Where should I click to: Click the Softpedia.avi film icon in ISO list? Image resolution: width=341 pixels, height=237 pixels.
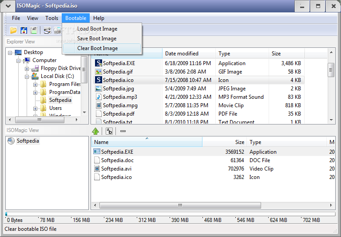(x=97, y=169)
